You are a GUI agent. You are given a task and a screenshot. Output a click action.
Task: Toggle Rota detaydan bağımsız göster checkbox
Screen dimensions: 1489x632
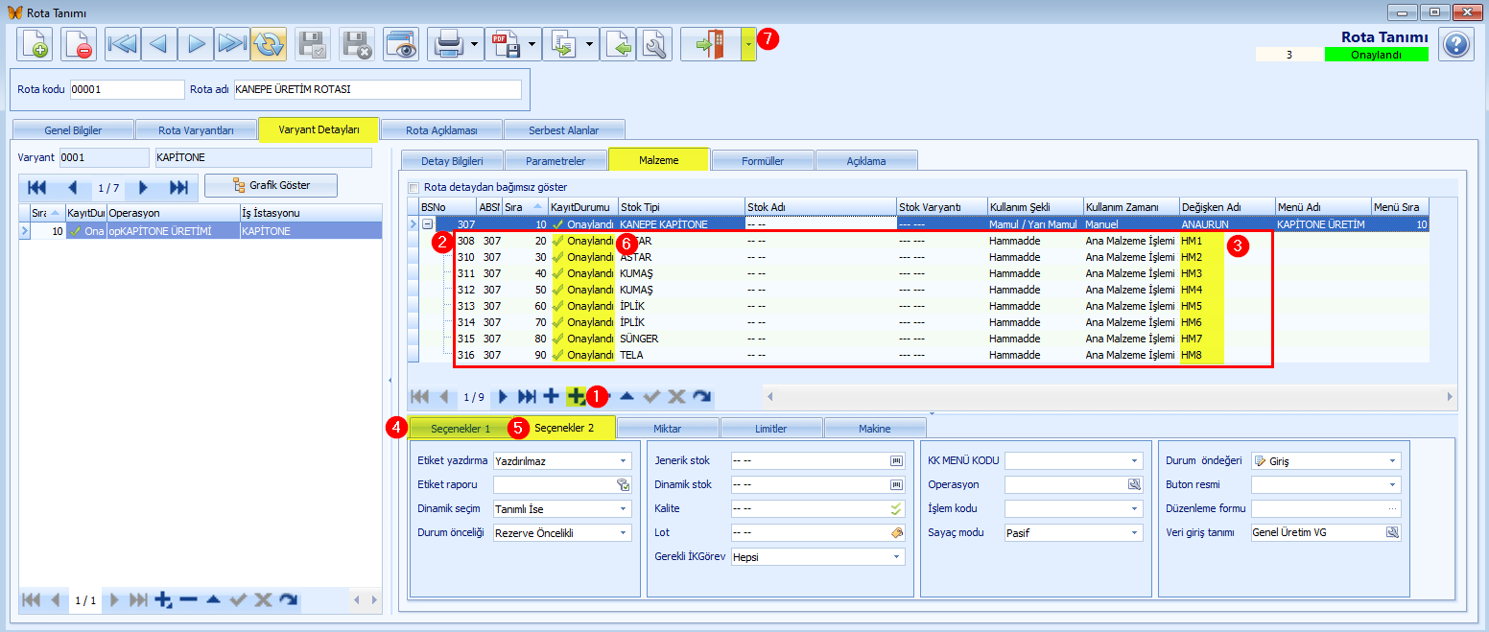click(414, 187)
